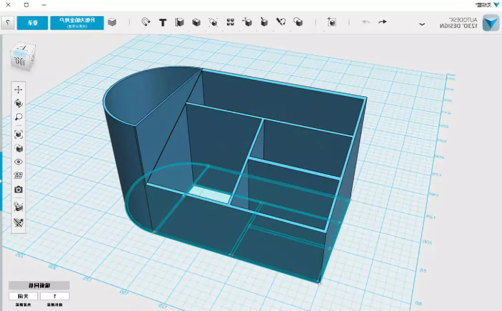Open the Construct tool menu

tap(264, 22)
